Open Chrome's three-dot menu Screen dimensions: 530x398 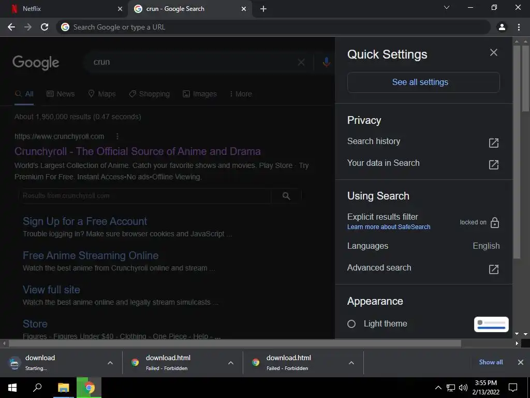coord(519,27)
